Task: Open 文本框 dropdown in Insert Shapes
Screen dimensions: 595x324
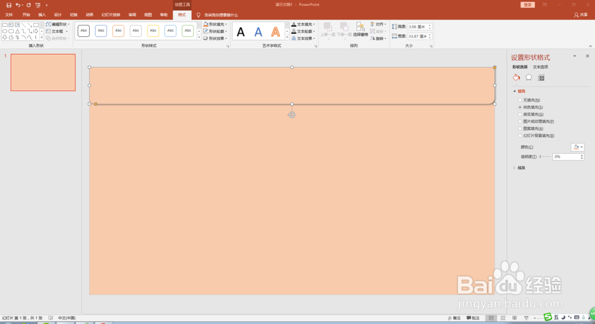Action: [x=57, y=31]
